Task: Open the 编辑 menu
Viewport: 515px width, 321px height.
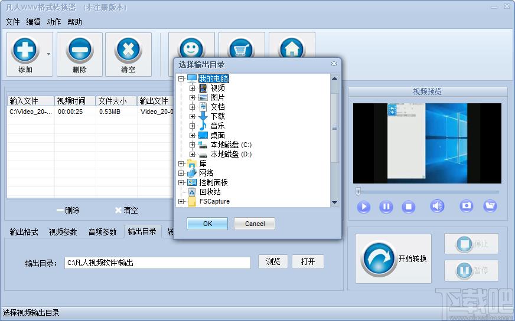Action: [x=33, y=22]
